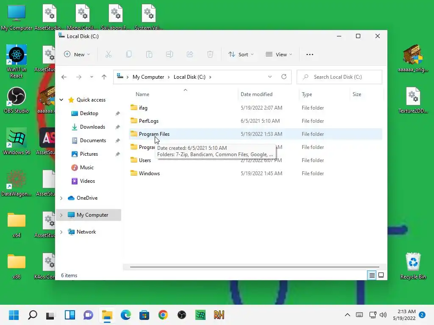The image size is (434, 325).
Task: Expand the OneDrive tree node
Action: click(61, 198)
